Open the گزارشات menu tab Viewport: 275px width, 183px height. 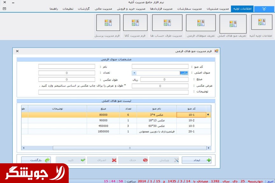point(83,9)
